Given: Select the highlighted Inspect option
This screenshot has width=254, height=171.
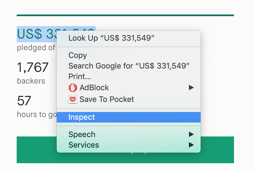Looking at the screenshot, I should coord(129,117).
